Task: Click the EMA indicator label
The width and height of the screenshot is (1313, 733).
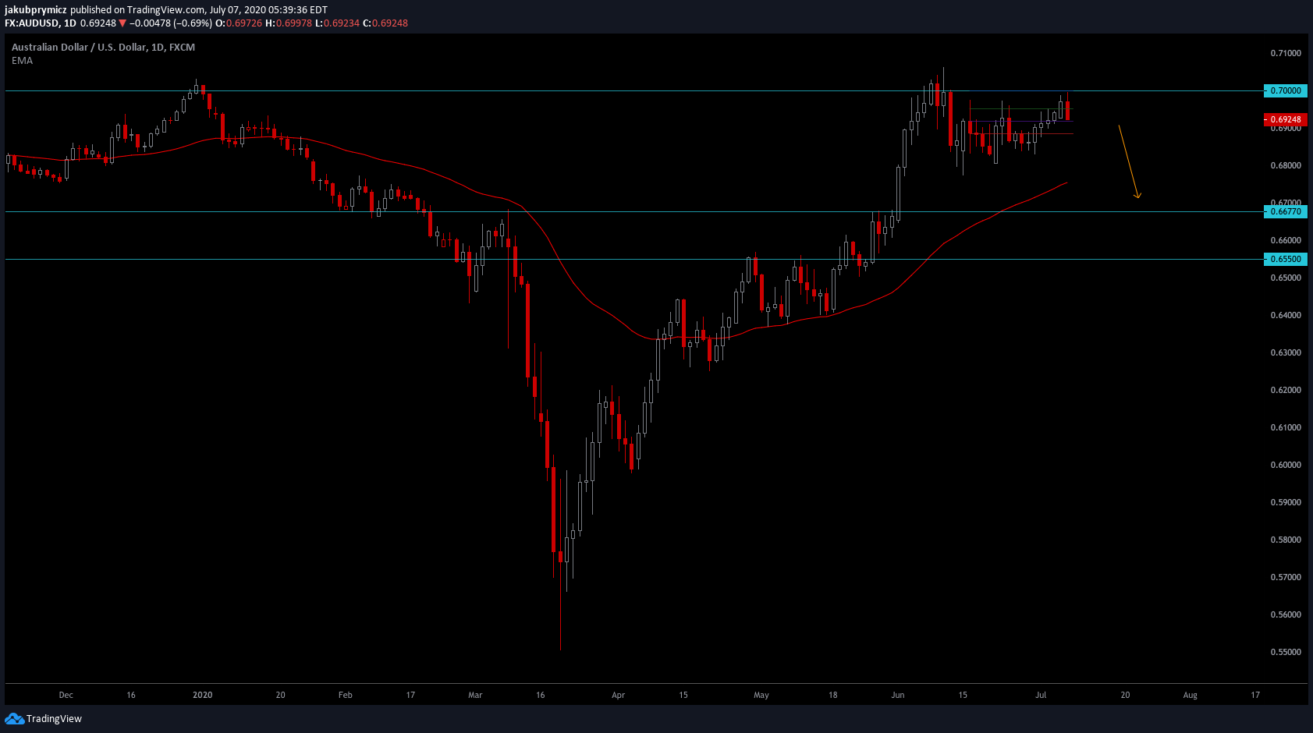Action: (22, 61)
